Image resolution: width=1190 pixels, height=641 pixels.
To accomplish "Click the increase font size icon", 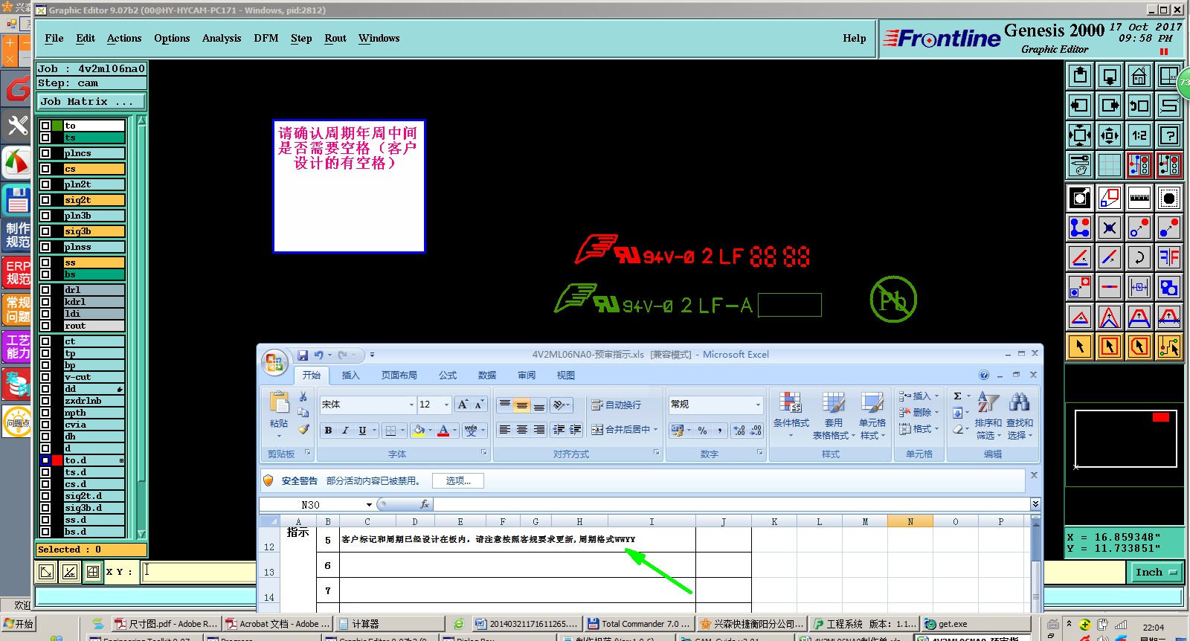I will click(x=463, y=405).
